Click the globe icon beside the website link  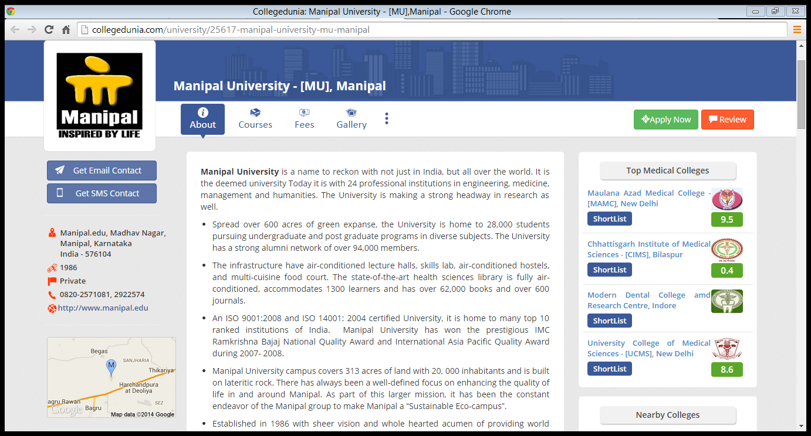[52, 308]
